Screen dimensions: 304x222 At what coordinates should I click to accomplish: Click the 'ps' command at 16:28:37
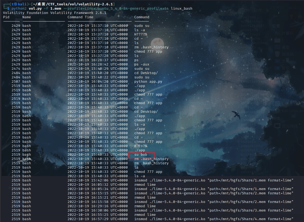136,60
